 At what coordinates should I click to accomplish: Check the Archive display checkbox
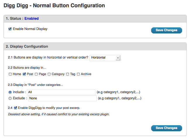tap(78, 74)
